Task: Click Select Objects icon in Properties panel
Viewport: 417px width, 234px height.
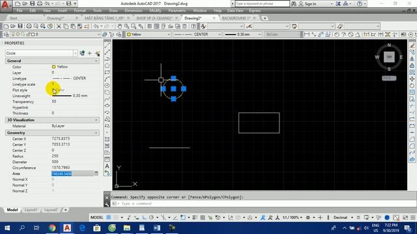Action: (x=90, y=53)
